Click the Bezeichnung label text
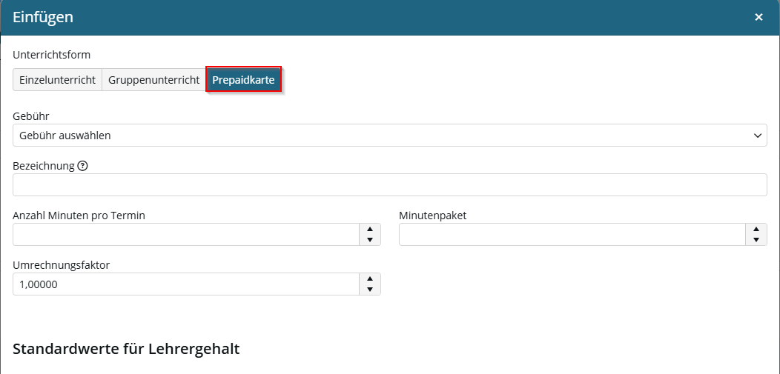780x374 pixels. tap(44, 167)
